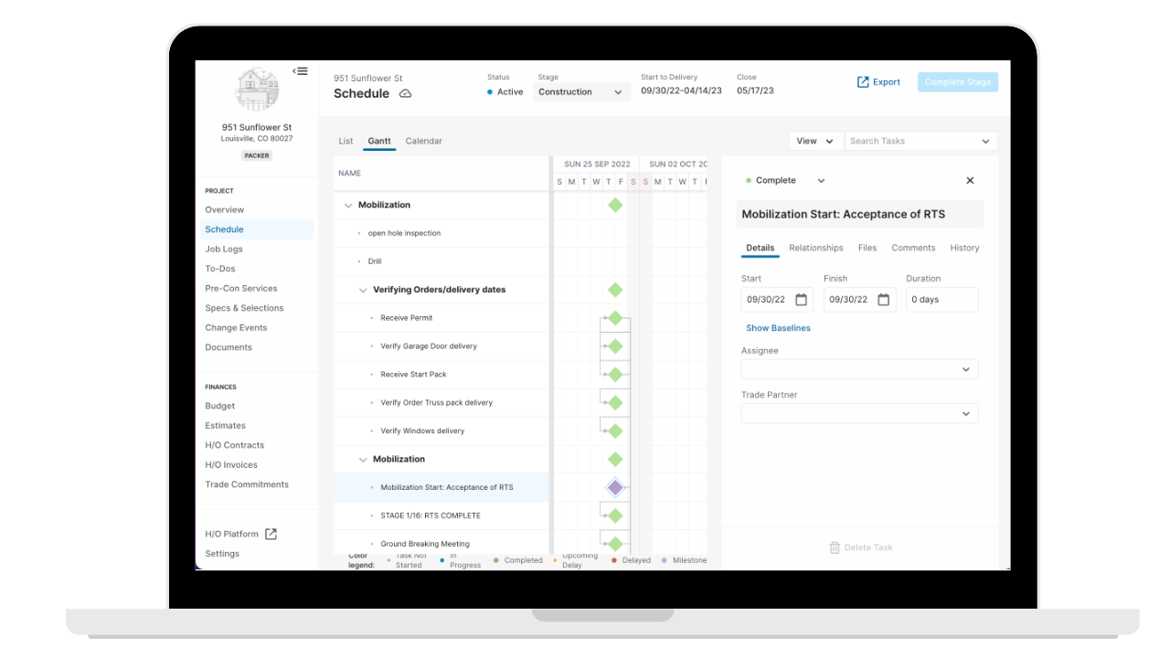Collapse the Verifying Orders/delivery dates group
This screenshot has width=1170, height=658.
(x=363, y=290)
